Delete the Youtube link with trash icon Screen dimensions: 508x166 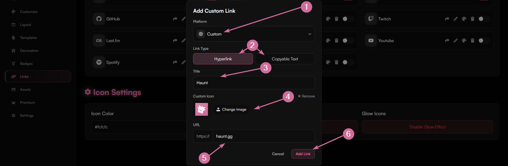[472, 41]
